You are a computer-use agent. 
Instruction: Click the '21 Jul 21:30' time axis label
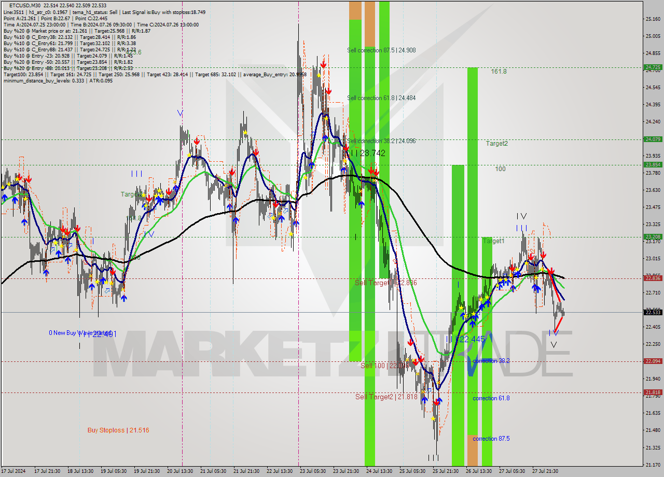[247, 471]
